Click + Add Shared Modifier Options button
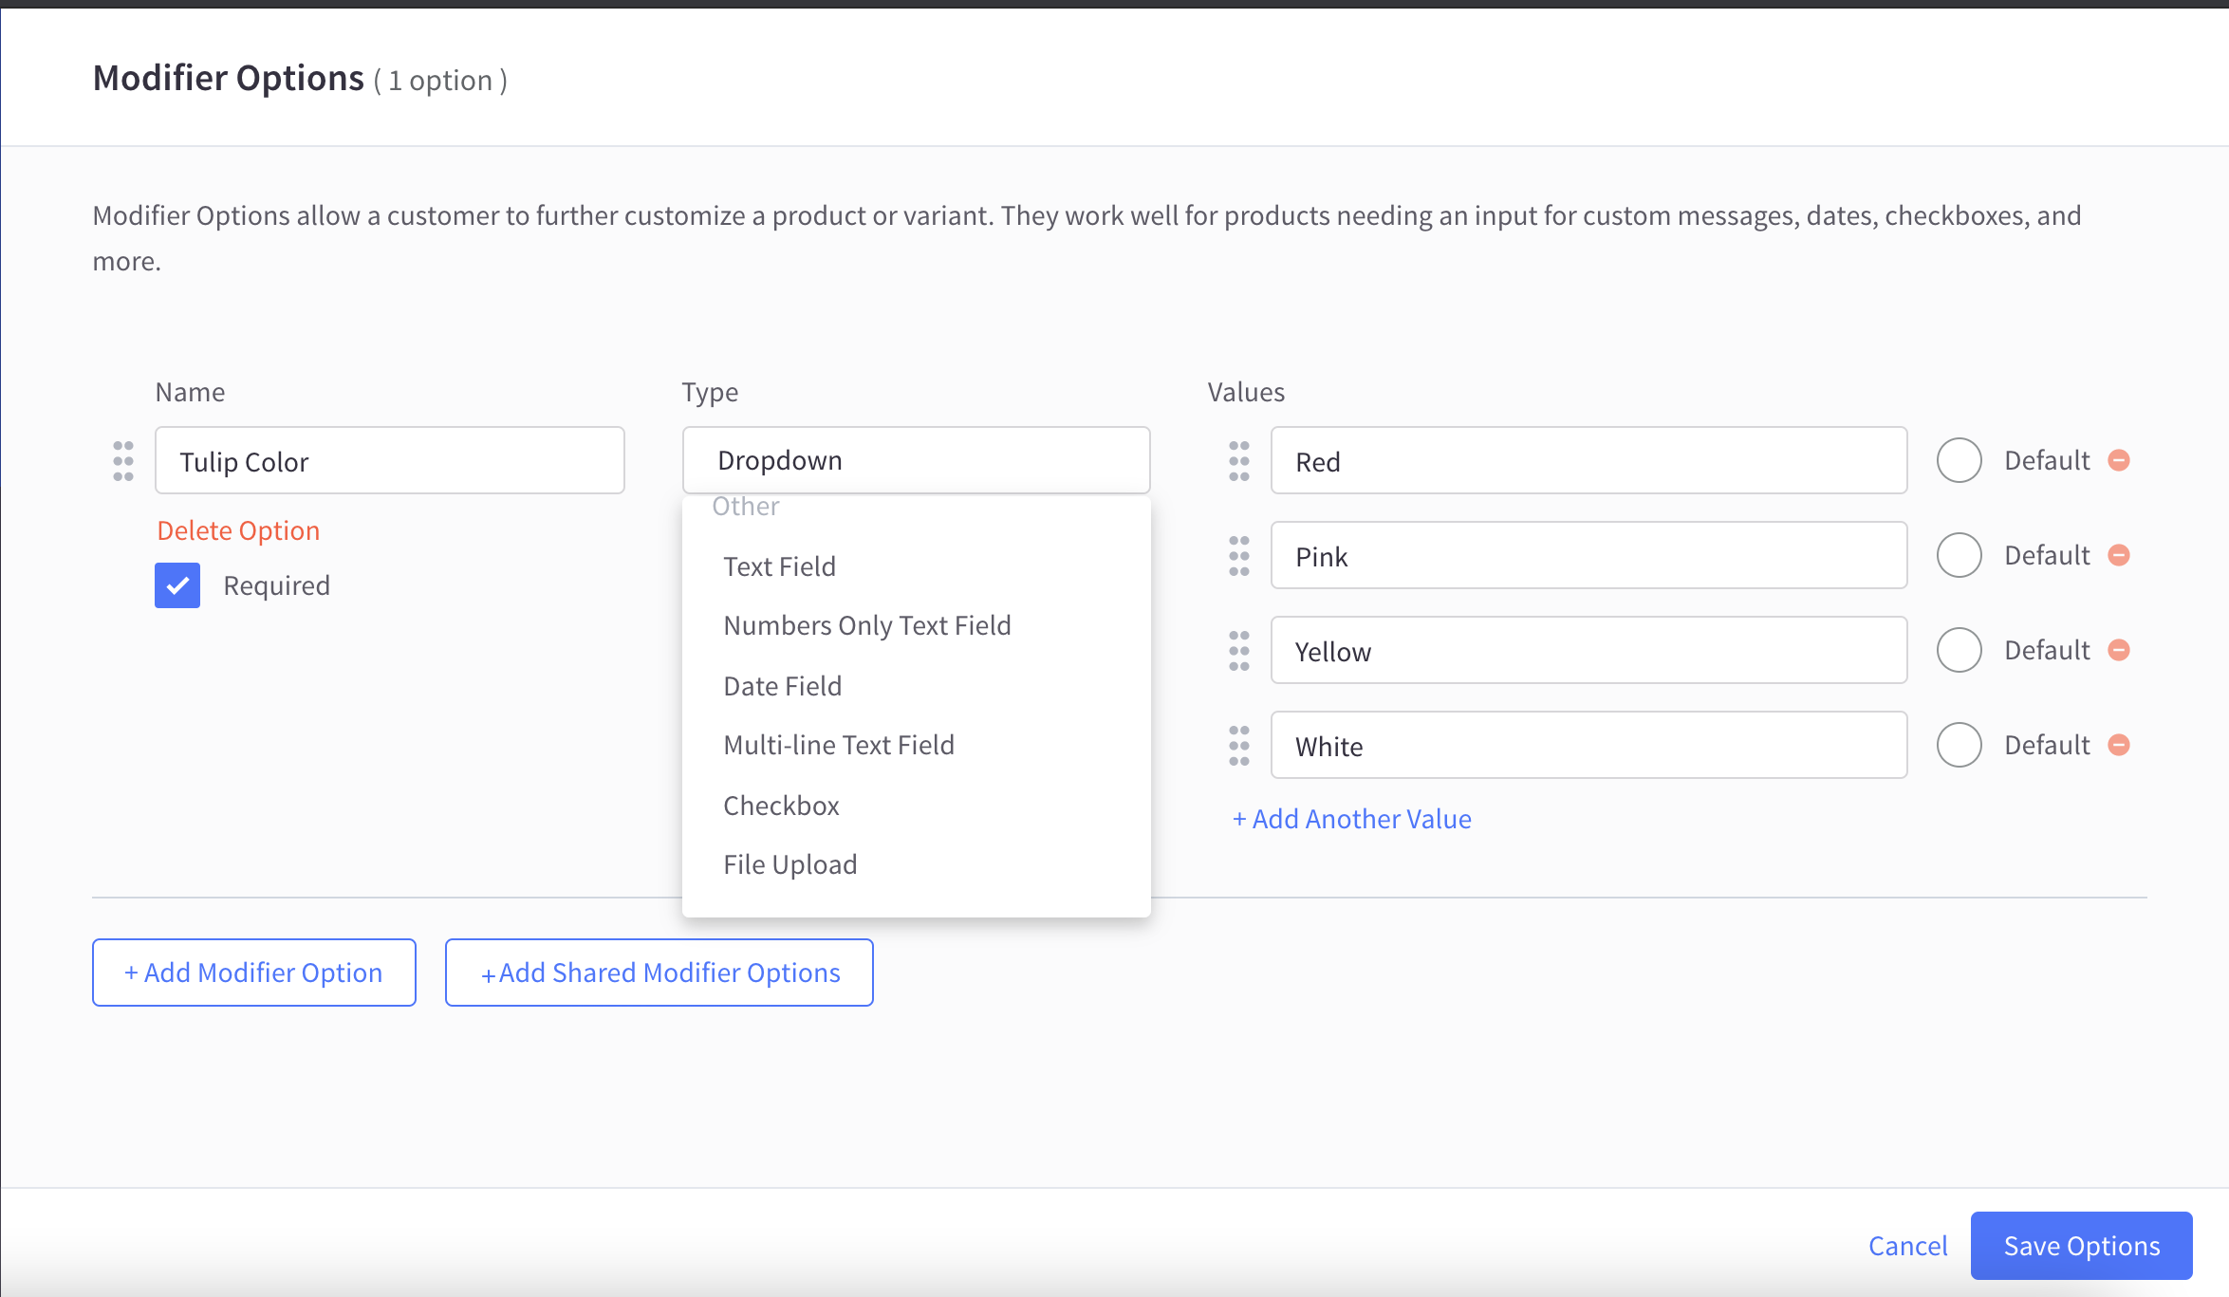The image size is (2229, 1297). pos(659,973)
